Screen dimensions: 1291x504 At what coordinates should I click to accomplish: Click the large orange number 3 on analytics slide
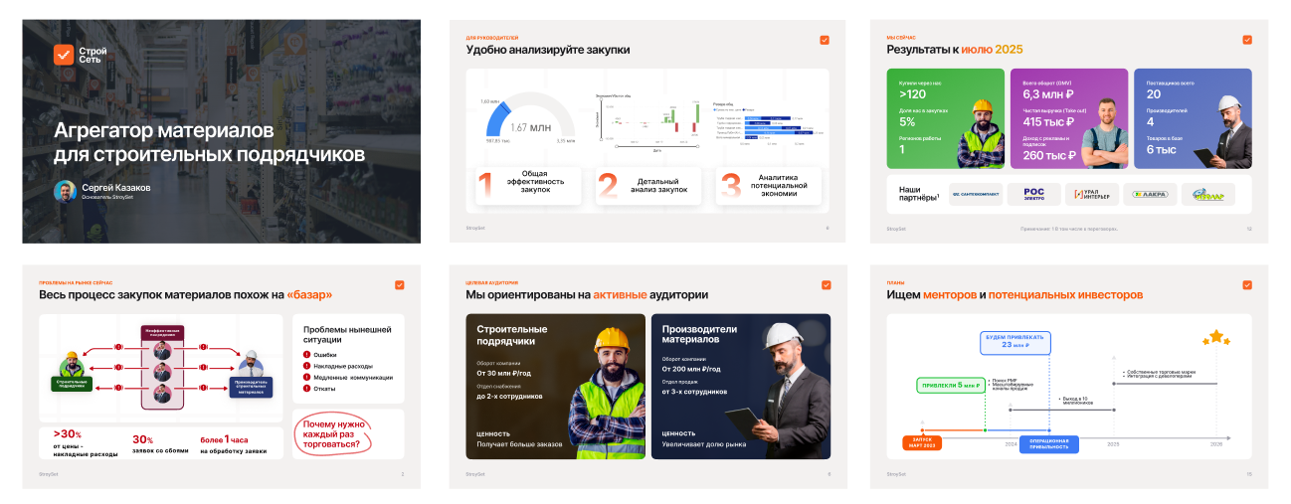click(x=731, y=187)
